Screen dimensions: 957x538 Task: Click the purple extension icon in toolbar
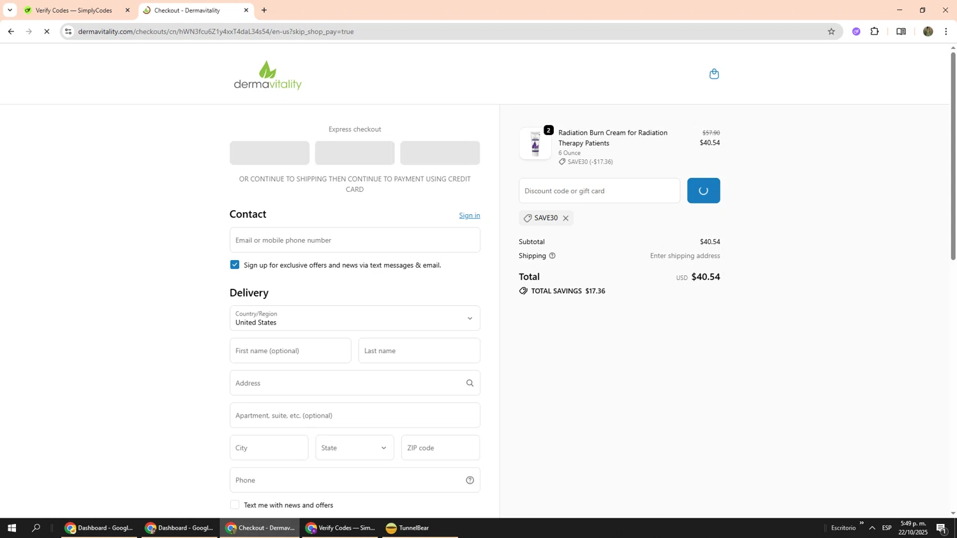coord(856,31)
